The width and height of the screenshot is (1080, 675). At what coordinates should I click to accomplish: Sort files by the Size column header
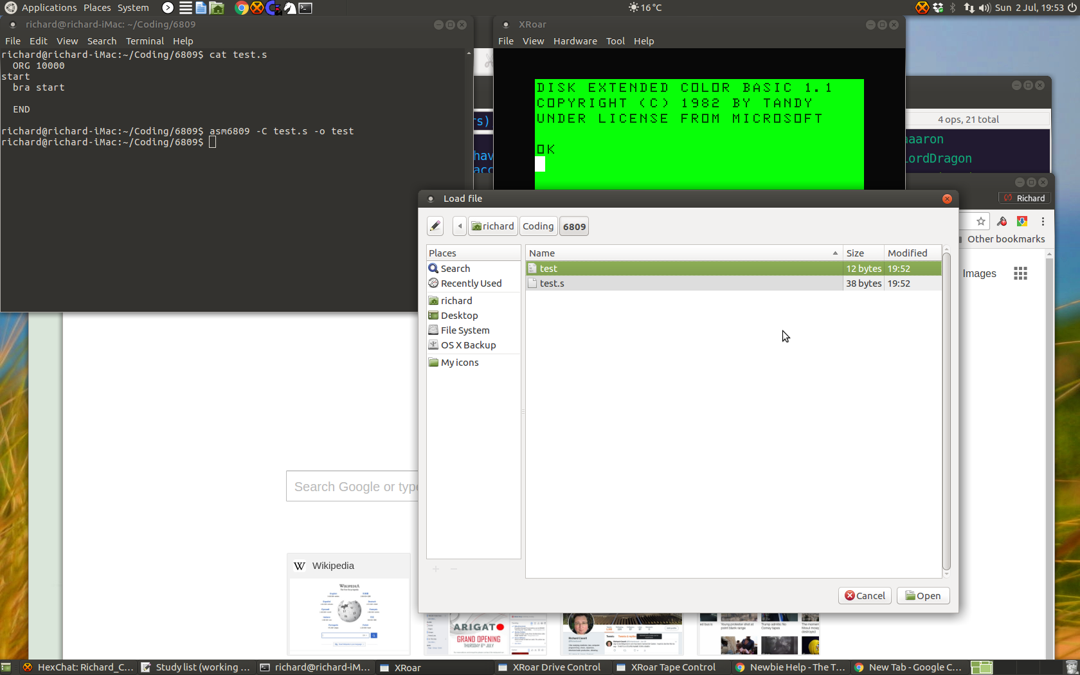click(863, 253)
